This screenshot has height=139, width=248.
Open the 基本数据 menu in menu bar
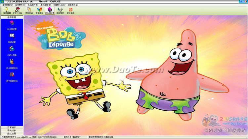[x=7, y=5]
